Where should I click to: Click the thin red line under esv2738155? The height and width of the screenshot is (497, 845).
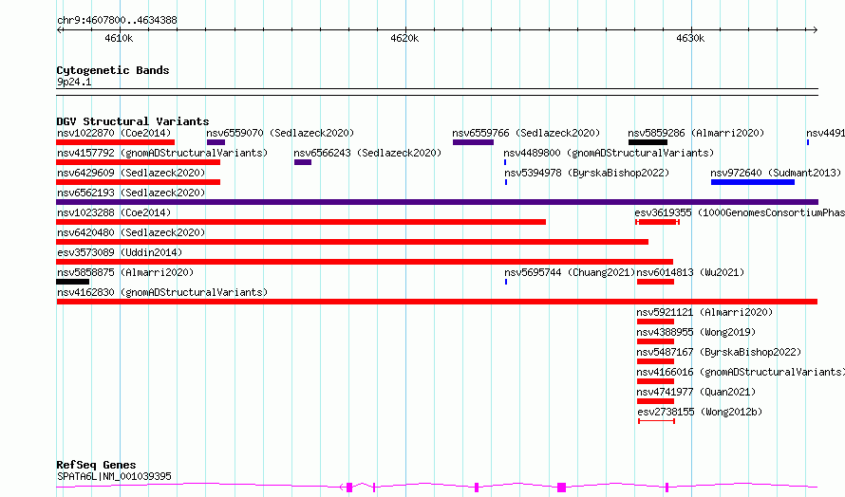656,421
